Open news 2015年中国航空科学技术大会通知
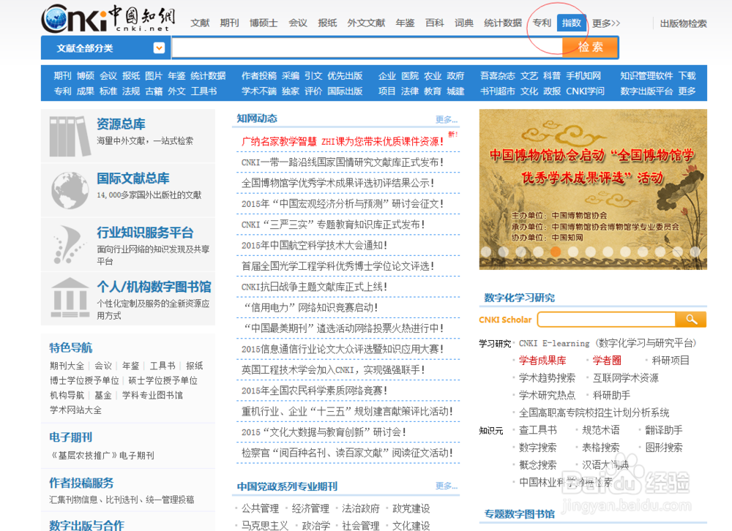The image size is (732, 531). 314,246
